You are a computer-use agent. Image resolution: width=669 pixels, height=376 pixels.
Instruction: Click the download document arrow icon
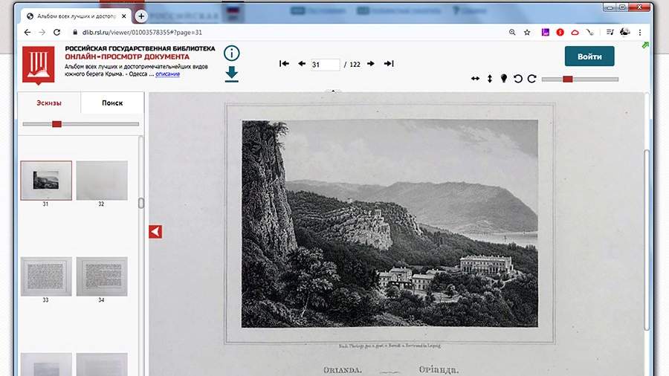pyautogui.click(x=232, y=74)
